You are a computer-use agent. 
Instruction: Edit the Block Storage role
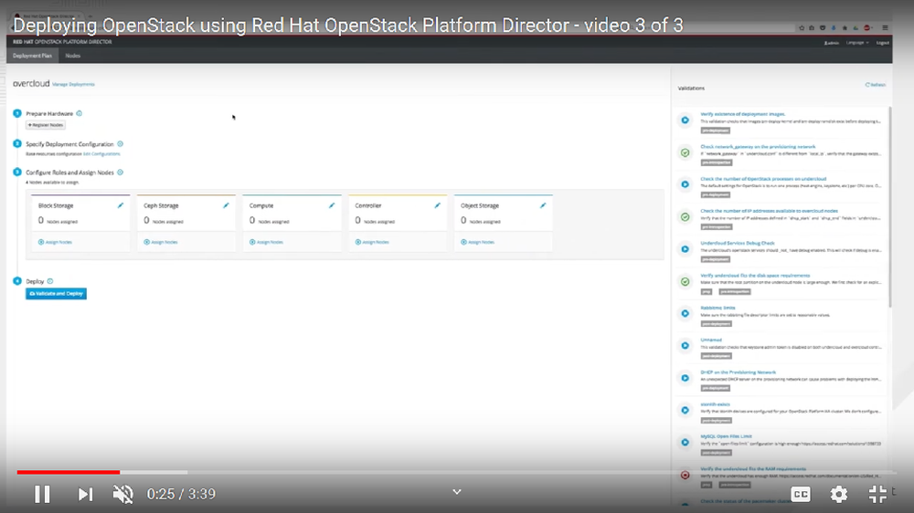(x=121, y=205)
